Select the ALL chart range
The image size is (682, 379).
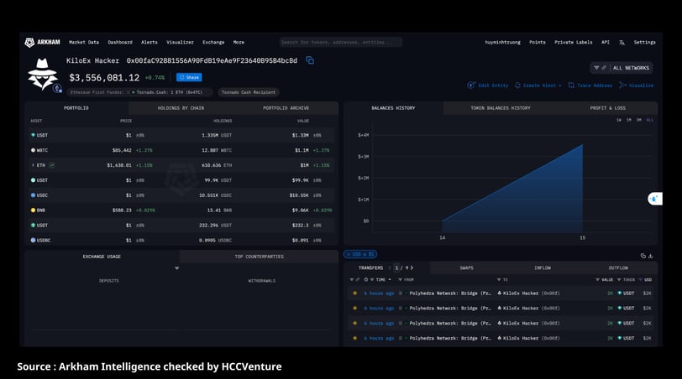[649, 120]
